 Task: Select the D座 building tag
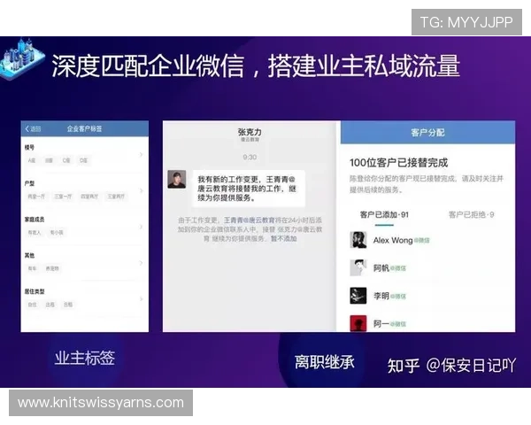[x=84, y=160]
